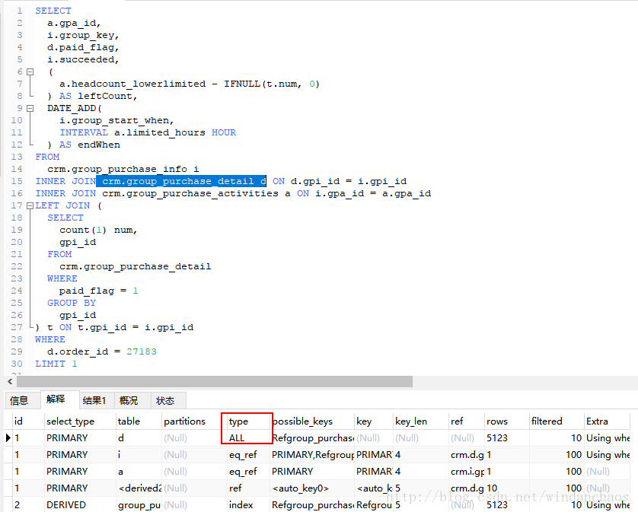Click the highlighted crm.group_purchase_detail d text
This screenshot has height=512, width=638.
coord(181,181)
